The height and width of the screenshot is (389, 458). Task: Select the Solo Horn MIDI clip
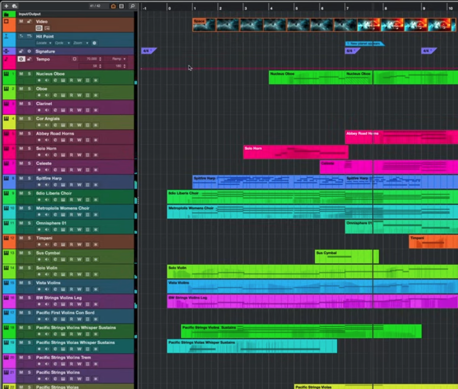coord(295,152)
